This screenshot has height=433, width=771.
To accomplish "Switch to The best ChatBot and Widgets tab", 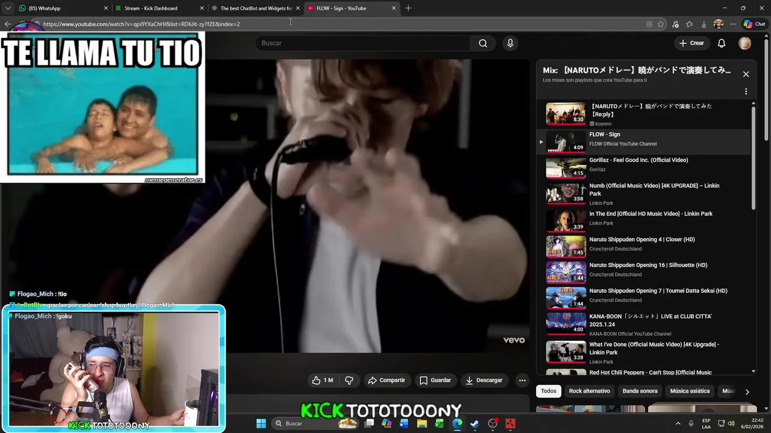I will pyautogui.click(x=255, y=8).
